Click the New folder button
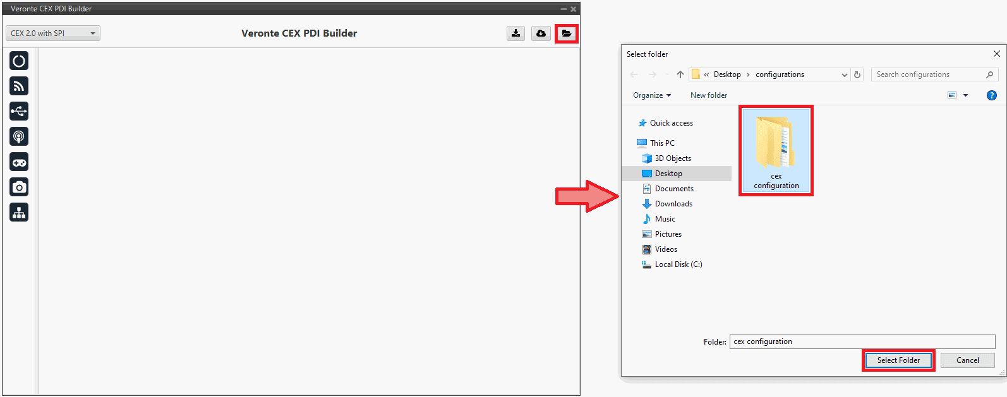 (708, 95)
